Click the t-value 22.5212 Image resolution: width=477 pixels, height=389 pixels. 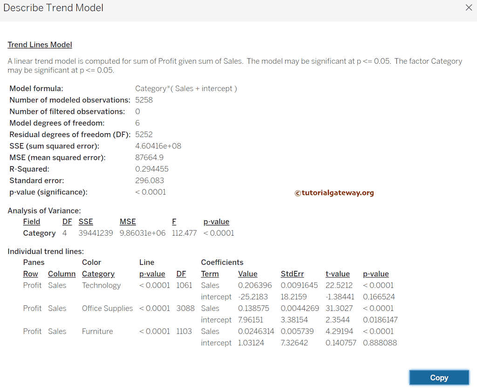click(x=339, y=285)
